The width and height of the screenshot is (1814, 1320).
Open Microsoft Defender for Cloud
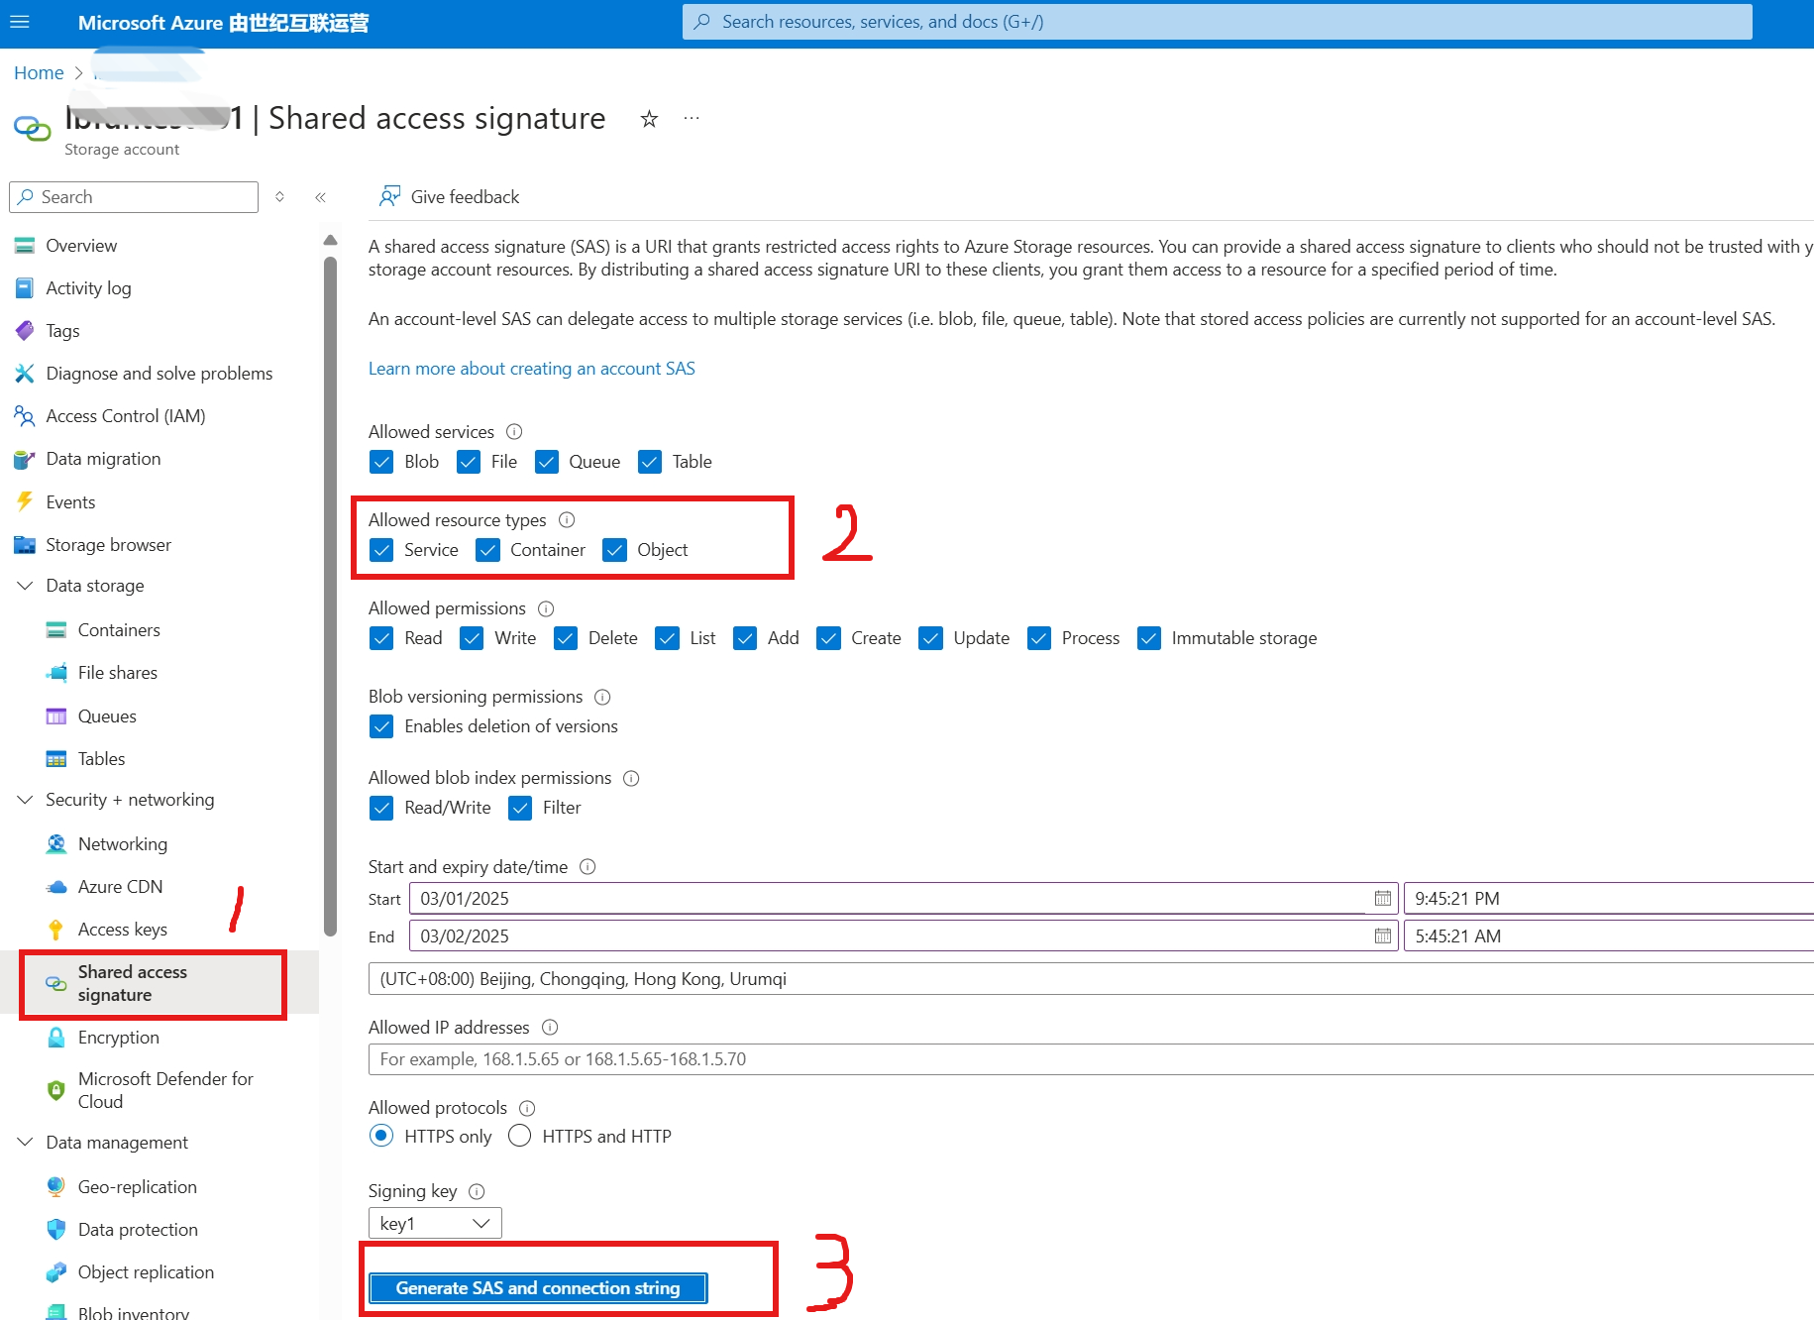(164, 1089)
